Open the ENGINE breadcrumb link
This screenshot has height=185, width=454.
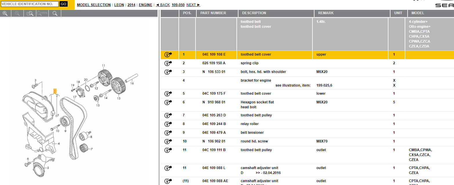click(x=145, y=5)
